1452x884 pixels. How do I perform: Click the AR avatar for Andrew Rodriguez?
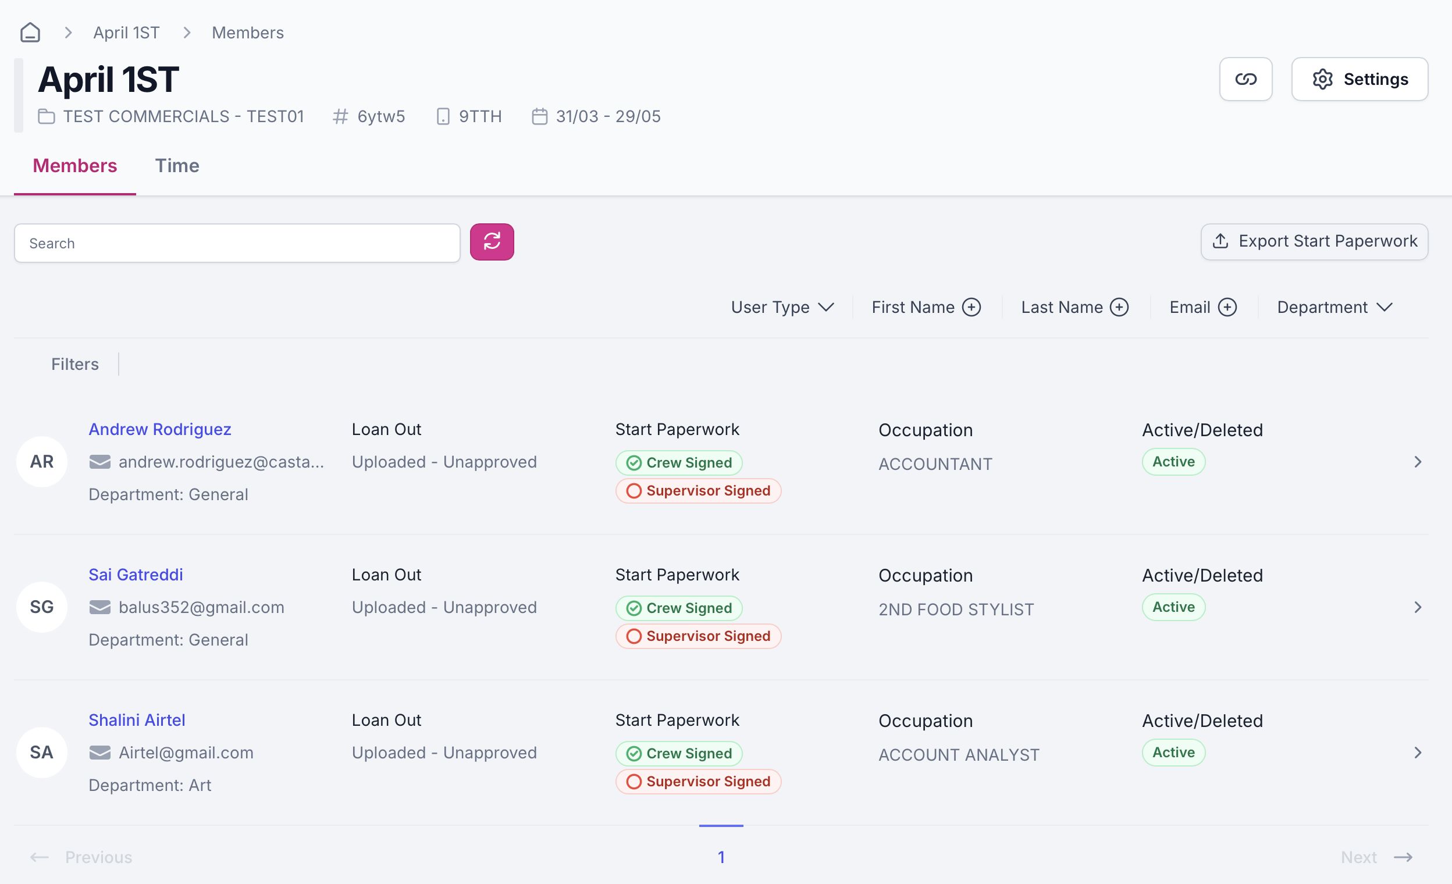(42, 462)
